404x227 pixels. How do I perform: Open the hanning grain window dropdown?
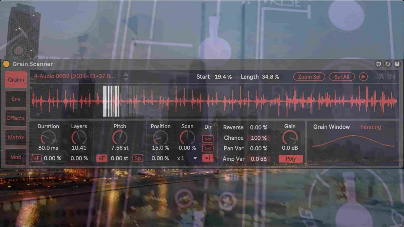[371, 127]
